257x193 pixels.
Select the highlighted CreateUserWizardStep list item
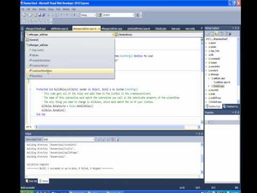pyautogui.click(x=70, y=71)
